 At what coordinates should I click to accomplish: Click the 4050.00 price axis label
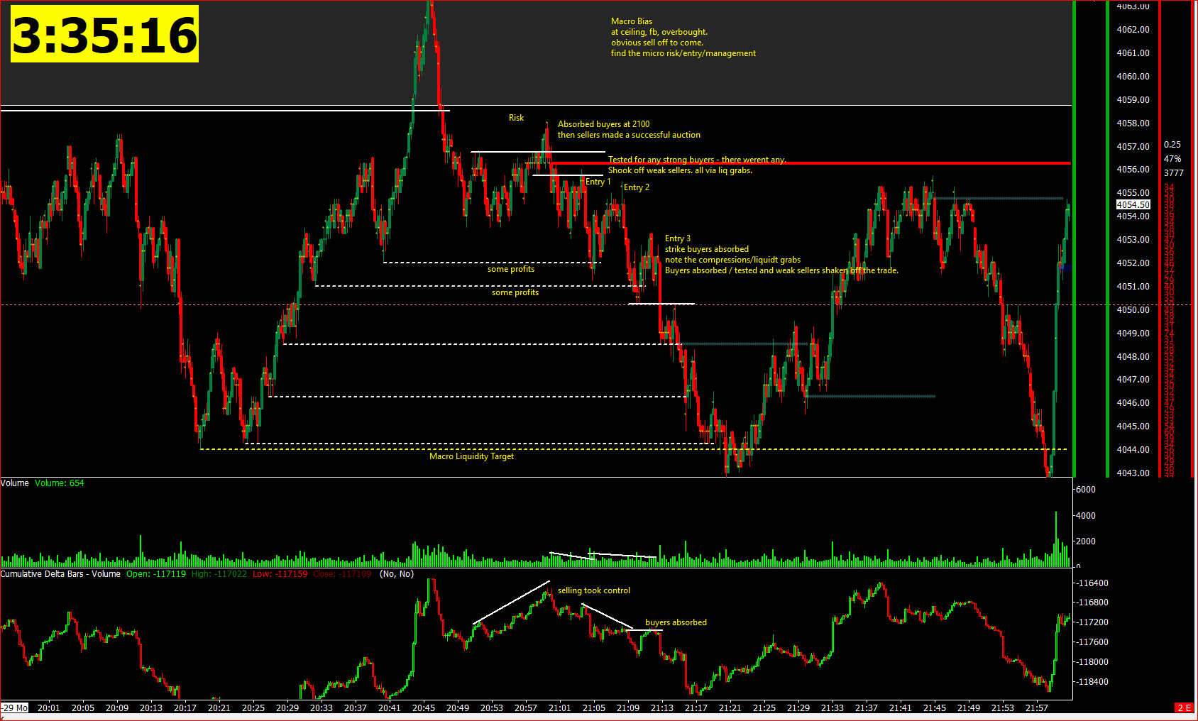[x=1133, y=310]
